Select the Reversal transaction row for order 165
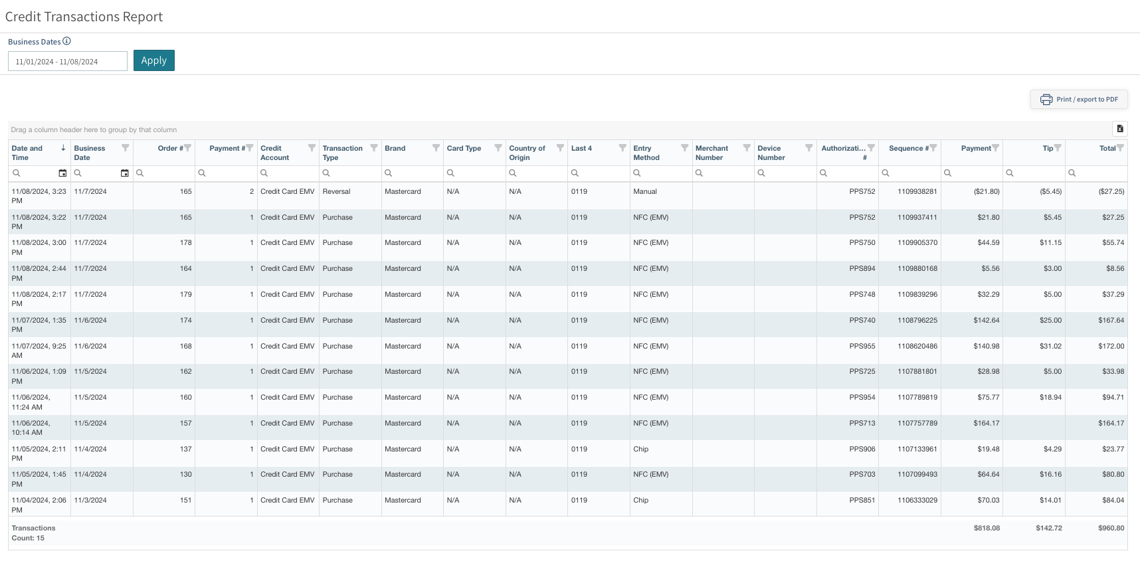The image size is (1140, 563). (x=336, y=192)
